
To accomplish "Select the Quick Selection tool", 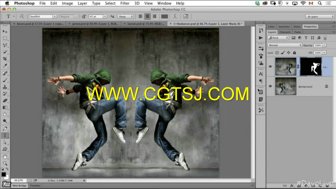I will [x=5, y=52].
